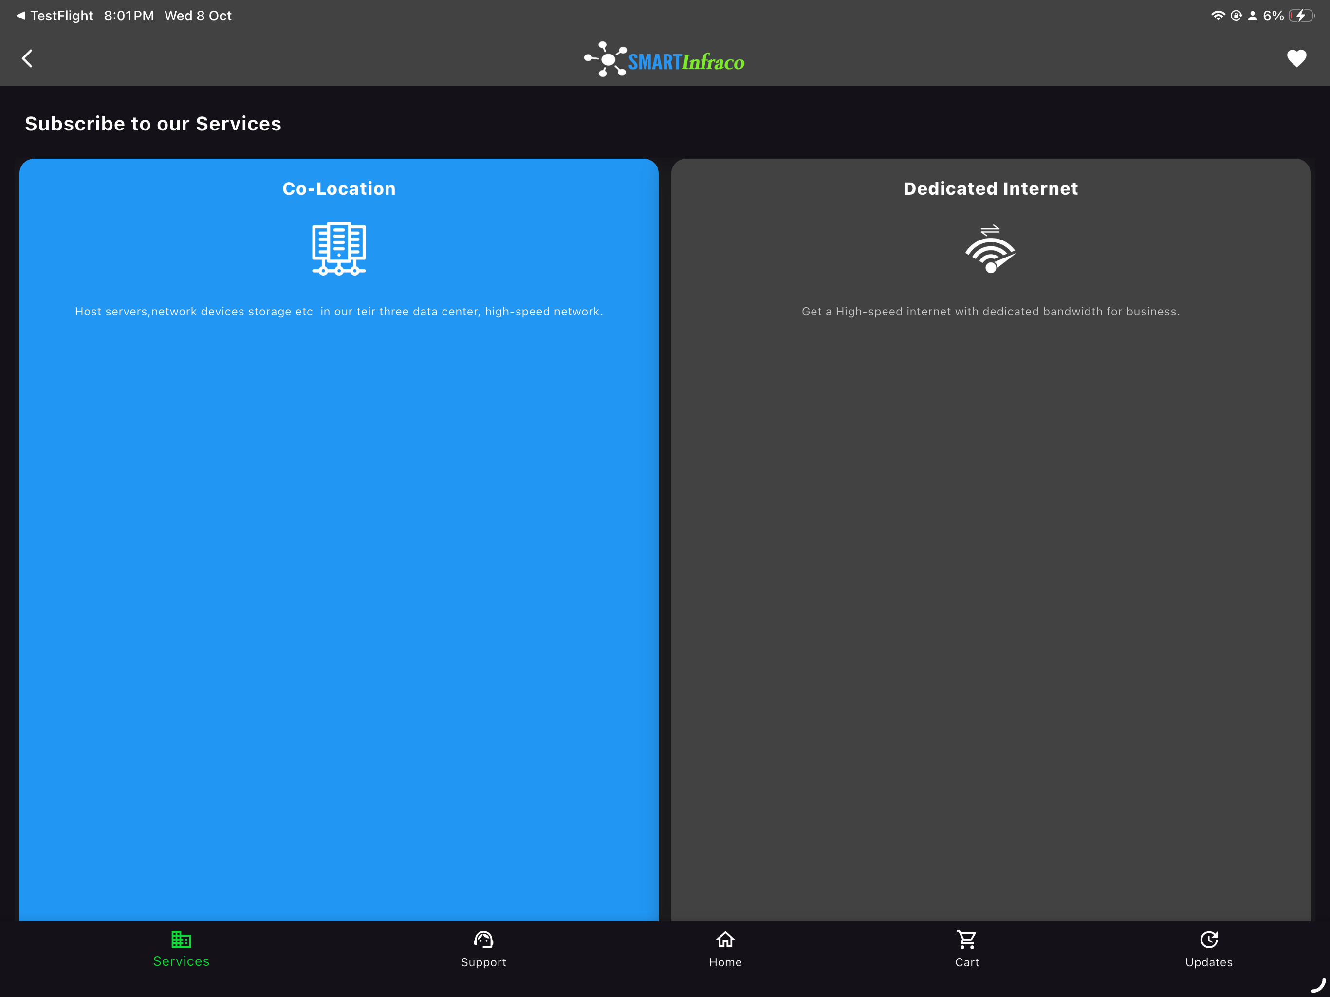
Task: Click the Dedicated Internet description text
Action: click(x=990, y=312)
